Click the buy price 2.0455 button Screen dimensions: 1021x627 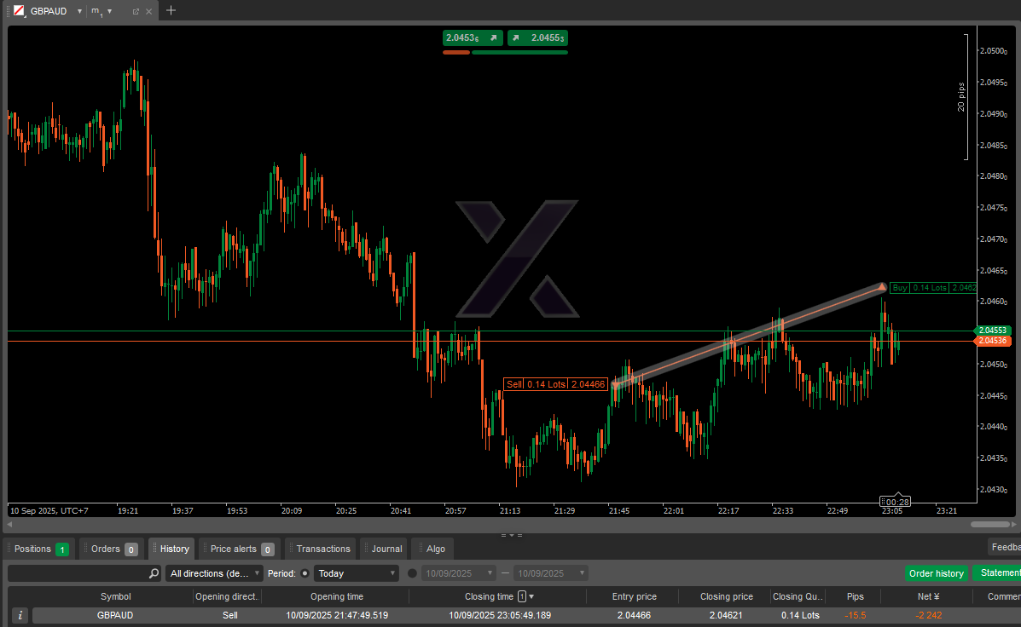[537, 37]
